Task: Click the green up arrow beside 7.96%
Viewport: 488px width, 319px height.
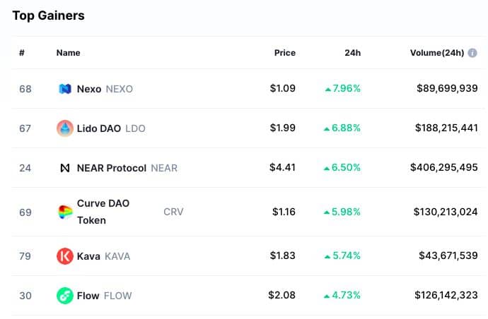Action: click(x=327, y=90)
